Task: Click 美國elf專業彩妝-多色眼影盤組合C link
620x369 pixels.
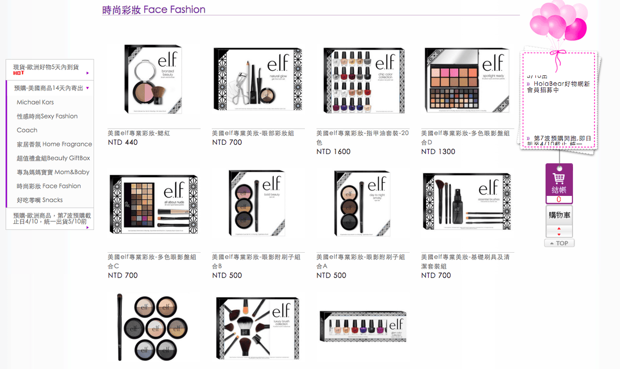Action: pyautogui.click(x=153, y=262)
